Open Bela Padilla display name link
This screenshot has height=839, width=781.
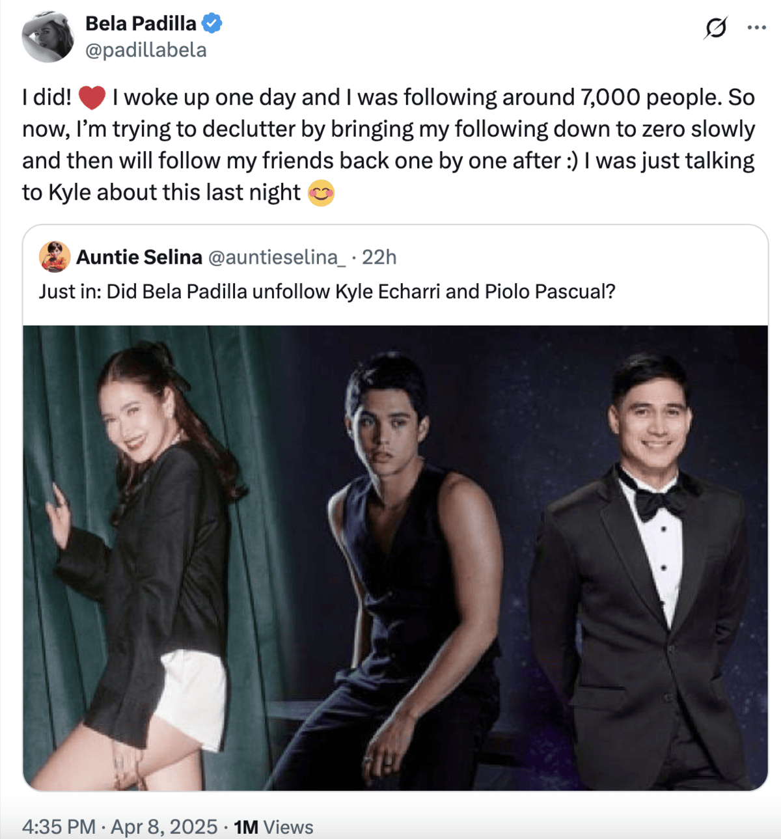(x=141, y=23)
